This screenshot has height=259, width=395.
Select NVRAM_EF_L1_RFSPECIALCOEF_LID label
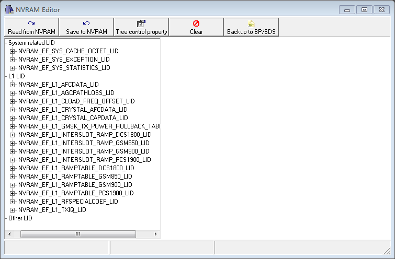point(68,201)
